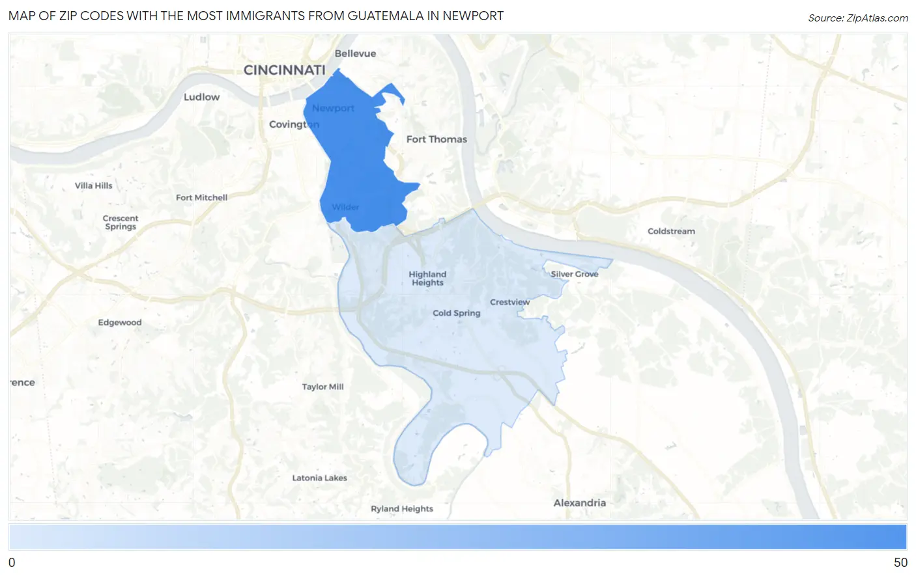
Task: Click the 'Highland Heights' map label
Action: coord(427,279)
